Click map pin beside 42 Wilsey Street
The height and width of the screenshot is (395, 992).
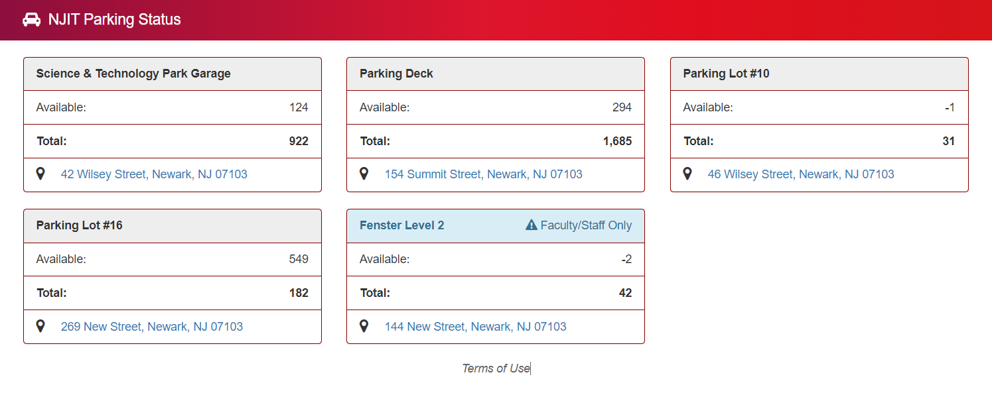pyautogui.click(x=40, y=174)
